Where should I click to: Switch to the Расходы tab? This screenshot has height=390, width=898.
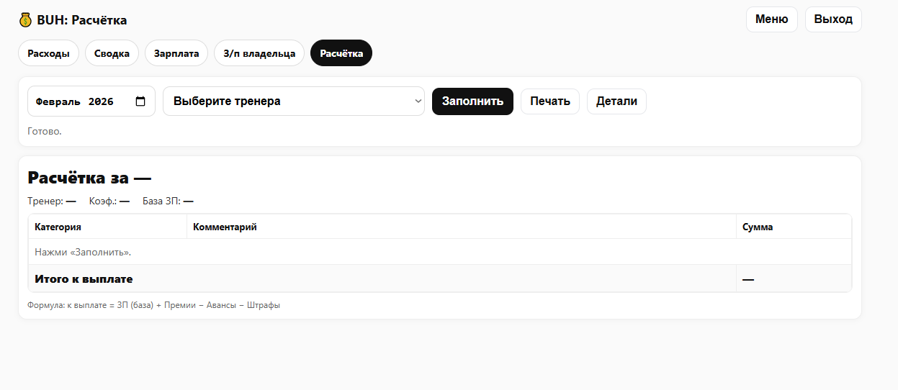pyautogui.click(x=48, y=53)
